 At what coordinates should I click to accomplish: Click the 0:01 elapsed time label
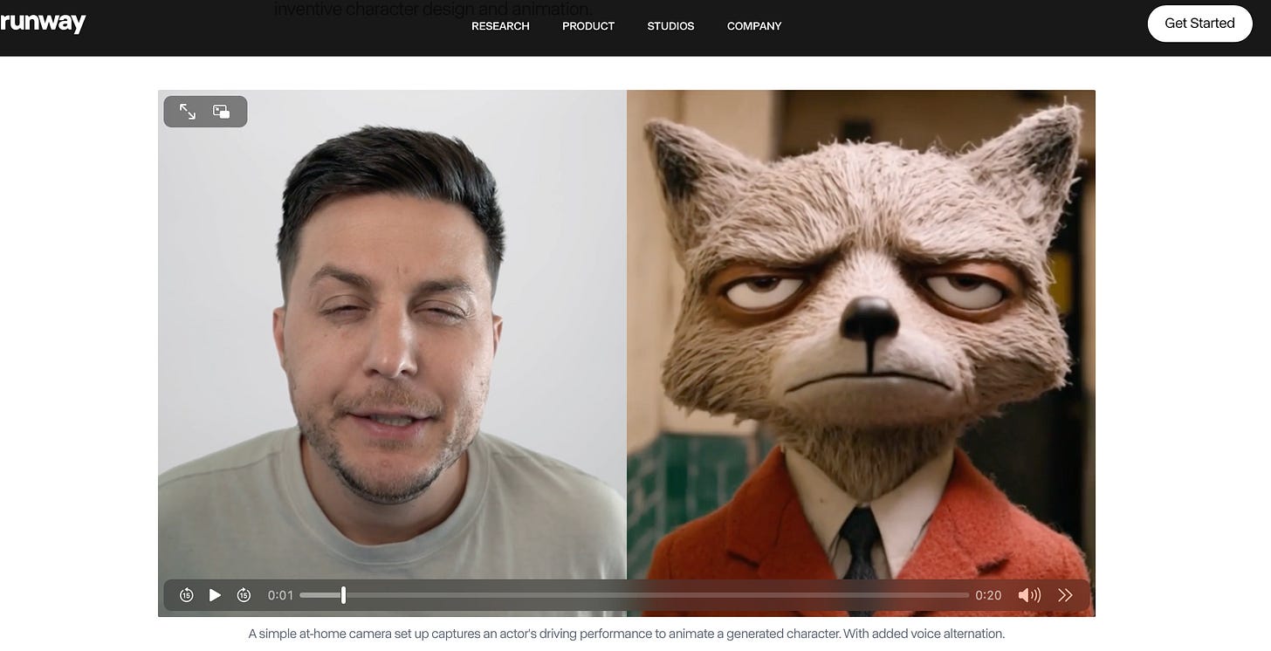pos(280,595)
